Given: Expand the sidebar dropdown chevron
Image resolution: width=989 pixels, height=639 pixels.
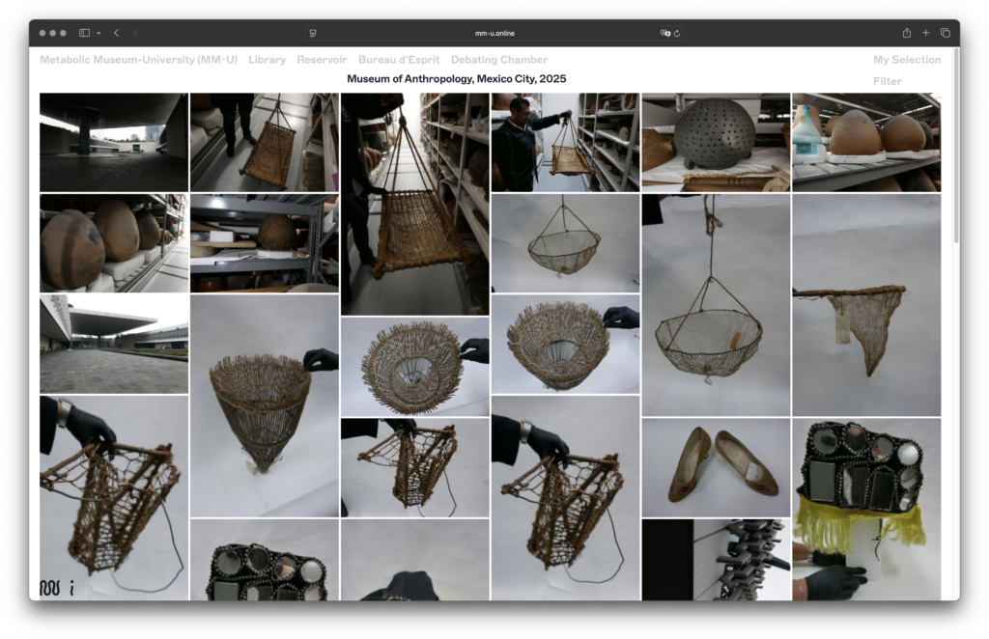Looking at the screenshot, I should tap(99, 33).
